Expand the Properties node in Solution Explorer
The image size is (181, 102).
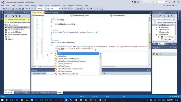pyautogui.click(x=156, y=27)
